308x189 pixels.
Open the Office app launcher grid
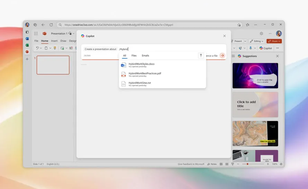tap(36, 34)
